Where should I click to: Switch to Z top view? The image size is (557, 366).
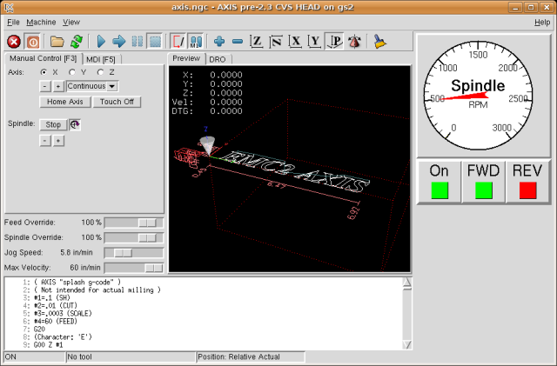pyautogui.click(x=257, y=41)
